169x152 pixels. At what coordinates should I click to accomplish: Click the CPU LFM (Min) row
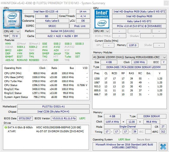coord(46,73)
